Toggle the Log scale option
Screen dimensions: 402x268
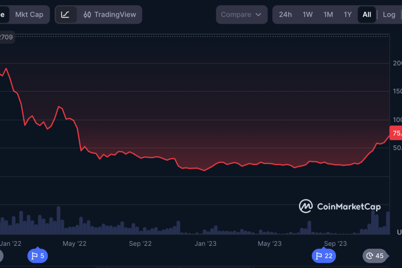point(389,14)
